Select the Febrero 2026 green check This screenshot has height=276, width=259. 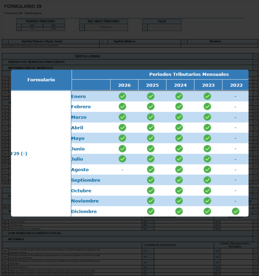pyautogui.click(x=122, y=107)
